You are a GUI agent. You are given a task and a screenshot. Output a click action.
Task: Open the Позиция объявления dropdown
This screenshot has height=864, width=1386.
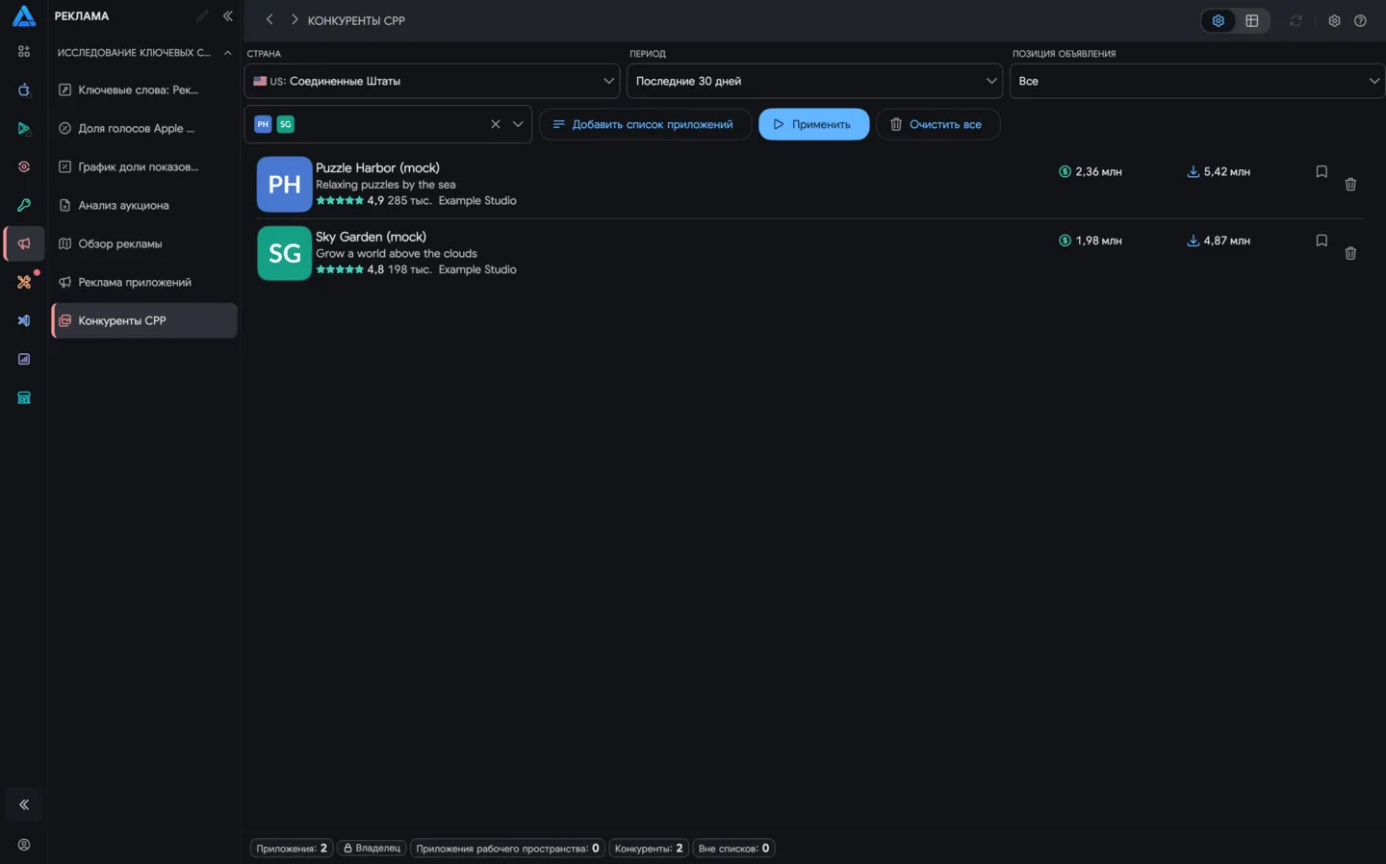(1197, 81)
